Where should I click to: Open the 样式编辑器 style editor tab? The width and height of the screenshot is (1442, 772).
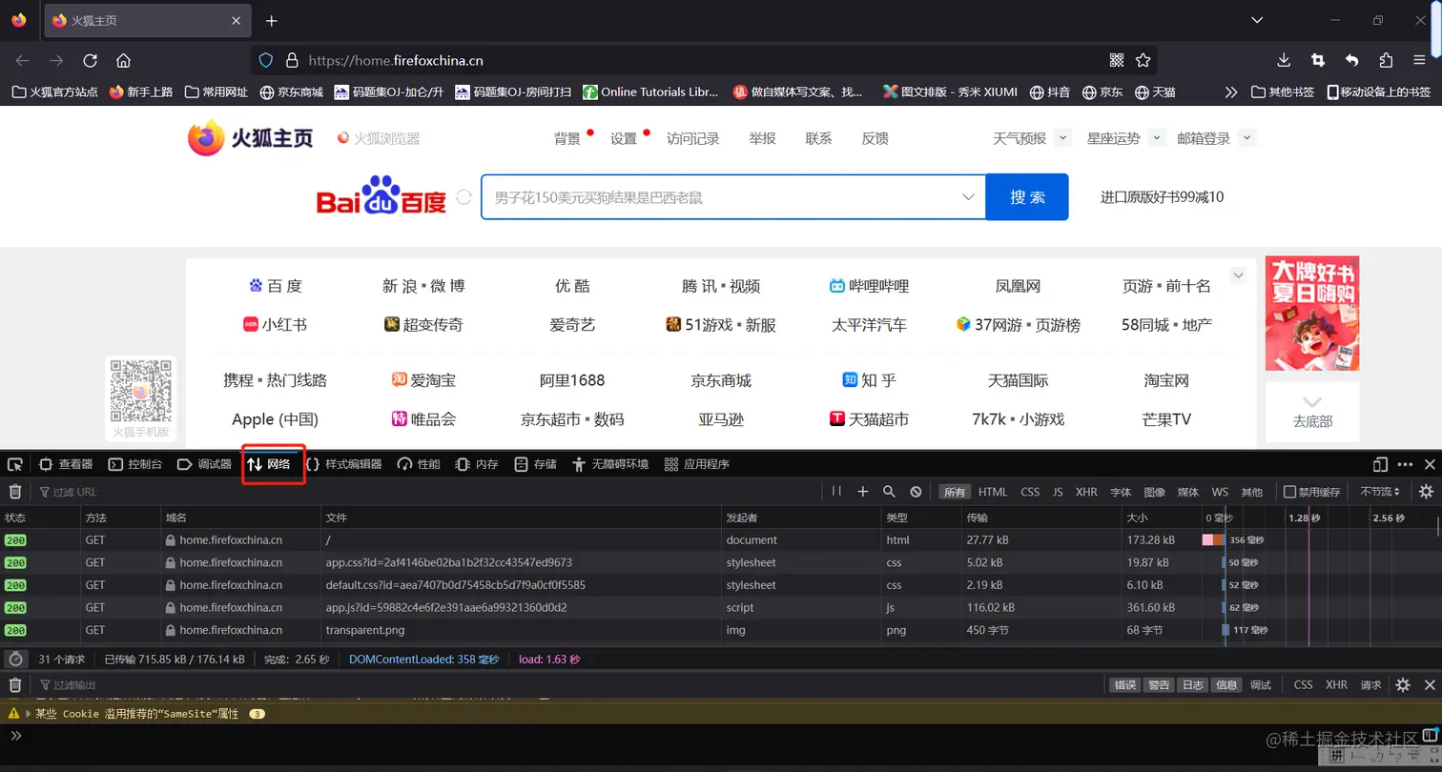(343, 464)
